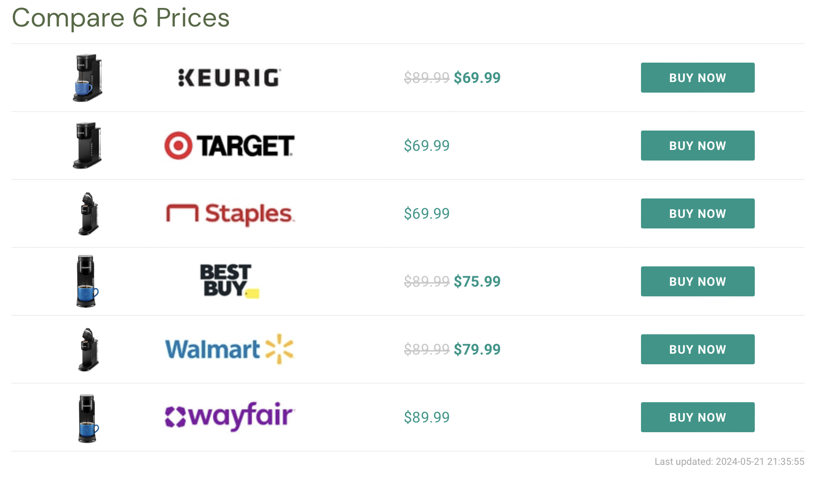
Task: View product image in Staples row
Action: click(88, 213)
